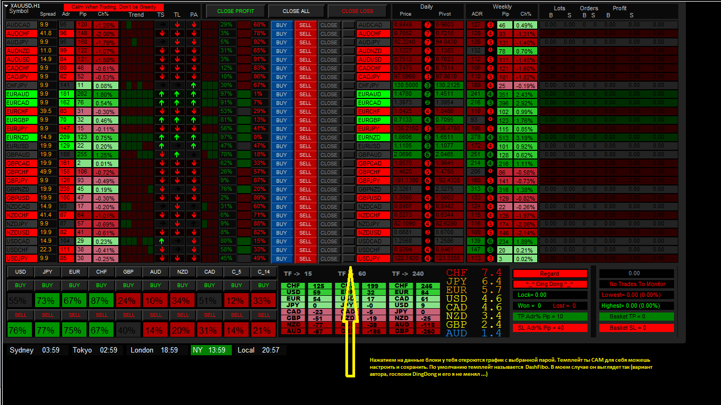
Task: Select the JPY currency tab
Action: pos(48,272)
